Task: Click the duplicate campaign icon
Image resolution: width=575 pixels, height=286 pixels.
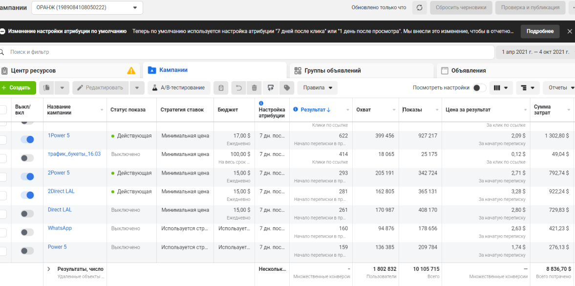Action: click(x=46, y=88)
